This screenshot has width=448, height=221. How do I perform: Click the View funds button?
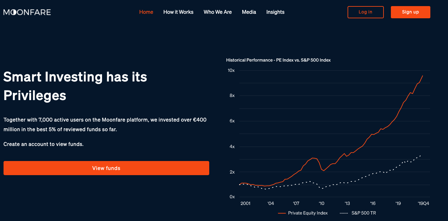point(106,168)
